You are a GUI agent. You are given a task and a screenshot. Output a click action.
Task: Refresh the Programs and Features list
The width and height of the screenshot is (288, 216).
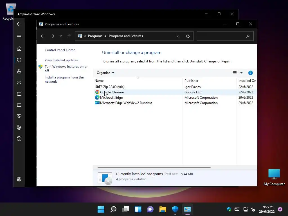[x=188, y=36]
